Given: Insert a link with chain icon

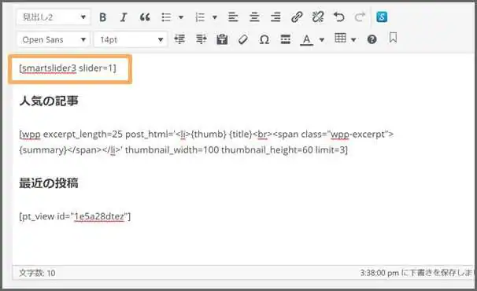Looking at the screenshot, I should 297,17.
